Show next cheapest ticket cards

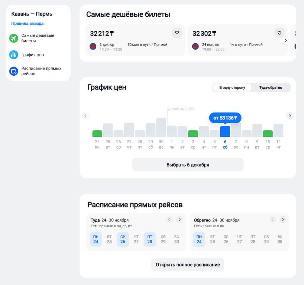click(x=285, y=41)
